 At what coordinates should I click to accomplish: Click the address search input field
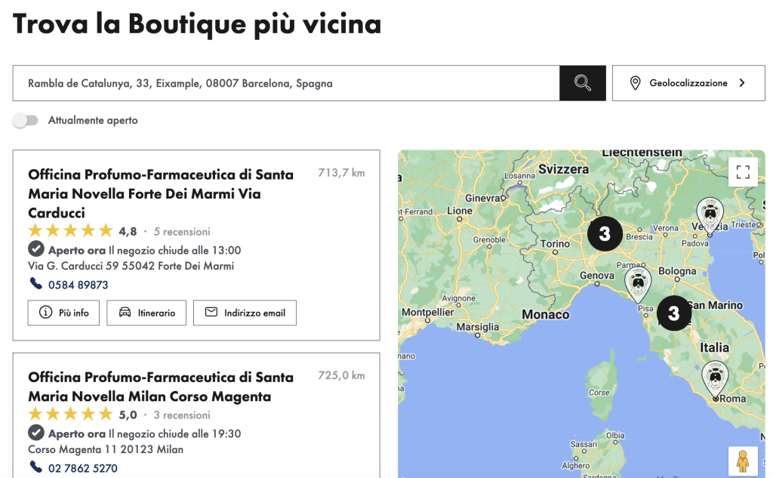tap(286, 83)
